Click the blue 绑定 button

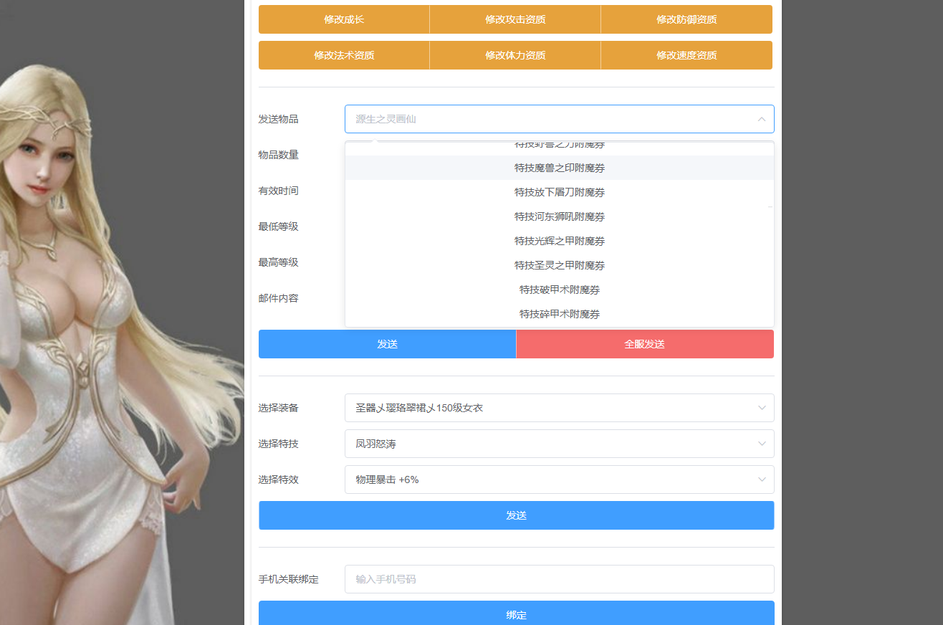point(516,614)
